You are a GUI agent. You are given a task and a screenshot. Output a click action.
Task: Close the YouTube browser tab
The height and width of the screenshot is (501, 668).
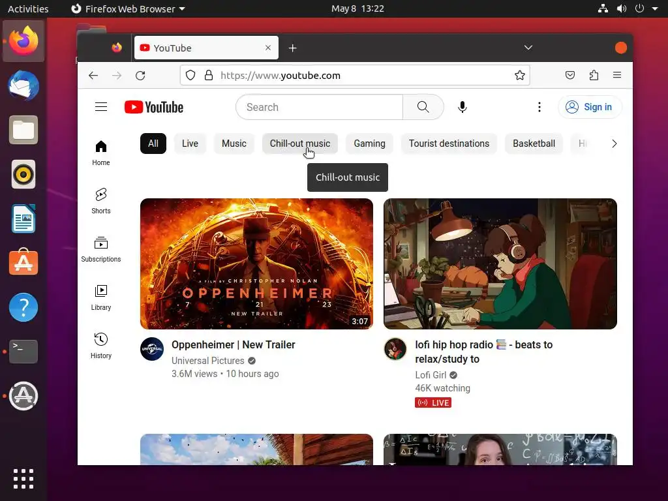(x=268, y=48)
